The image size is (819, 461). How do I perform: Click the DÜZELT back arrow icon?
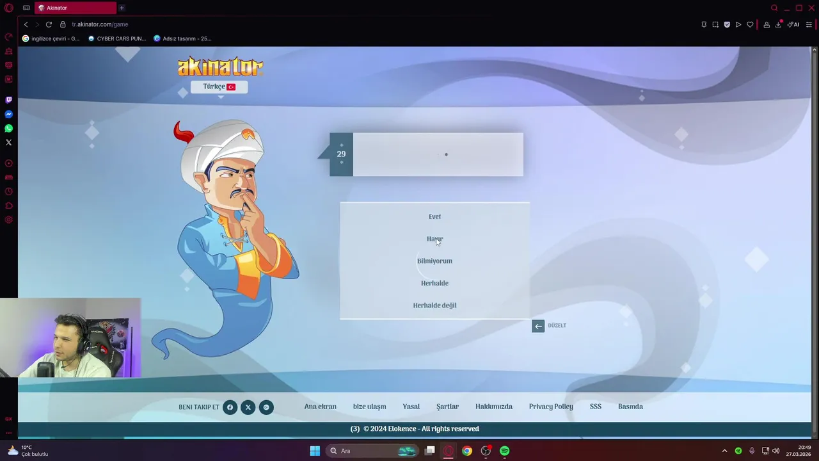click(538, 326)
